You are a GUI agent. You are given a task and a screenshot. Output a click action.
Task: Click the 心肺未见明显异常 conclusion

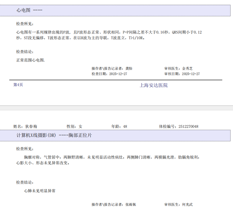40,191
